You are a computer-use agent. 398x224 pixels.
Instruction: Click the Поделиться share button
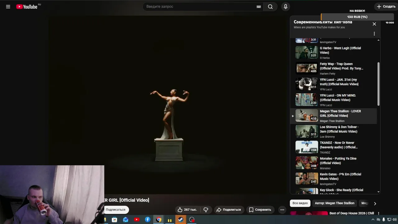229,210
